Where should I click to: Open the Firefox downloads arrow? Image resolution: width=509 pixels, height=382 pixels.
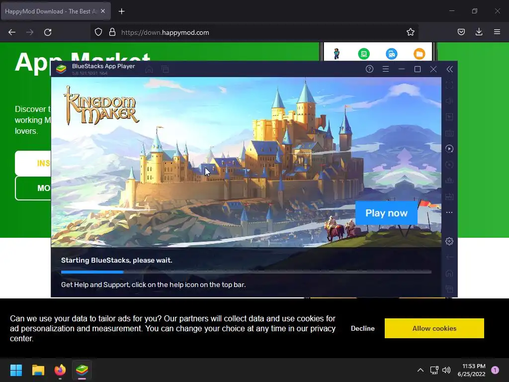pos(479,32)
